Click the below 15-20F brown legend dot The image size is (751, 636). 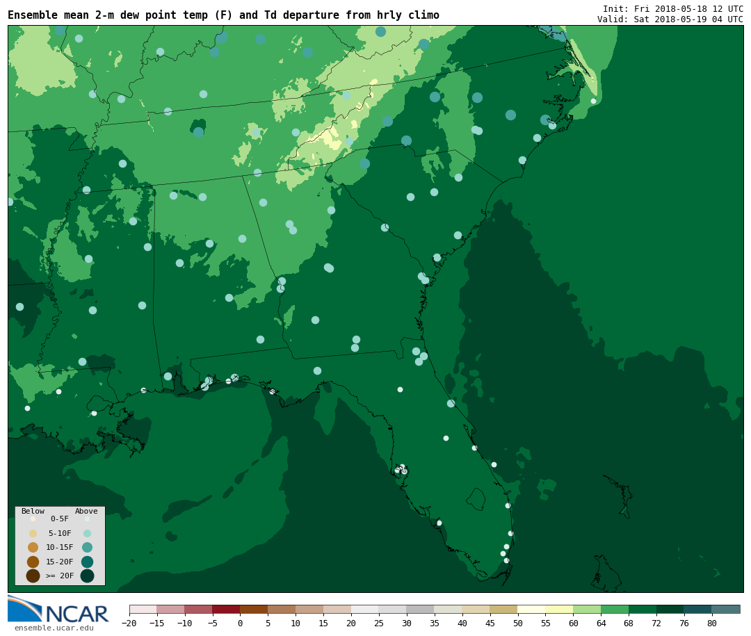point(33,562)
